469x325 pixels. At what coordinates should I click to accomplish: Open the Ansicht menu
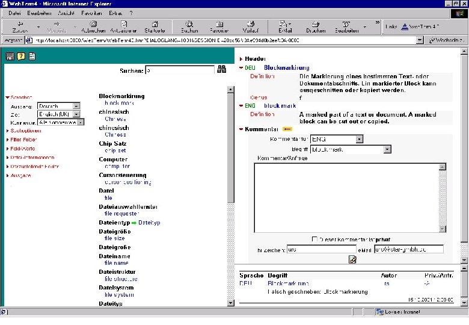66,13
